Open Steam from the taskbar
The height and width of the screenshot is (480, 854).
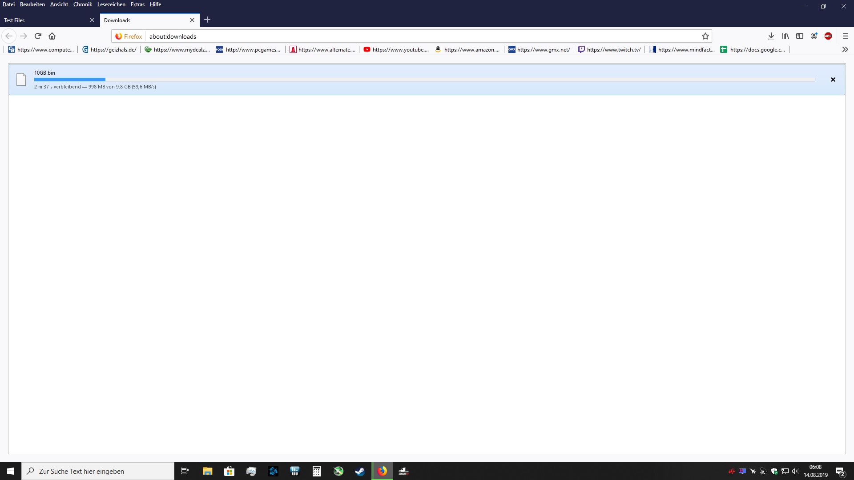[360, 471]
